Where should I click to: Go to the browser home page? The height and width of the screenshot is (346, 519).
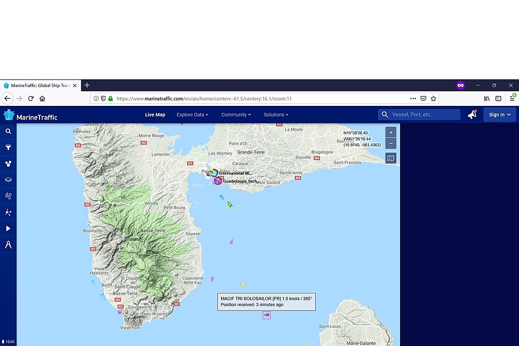[43, 99]
